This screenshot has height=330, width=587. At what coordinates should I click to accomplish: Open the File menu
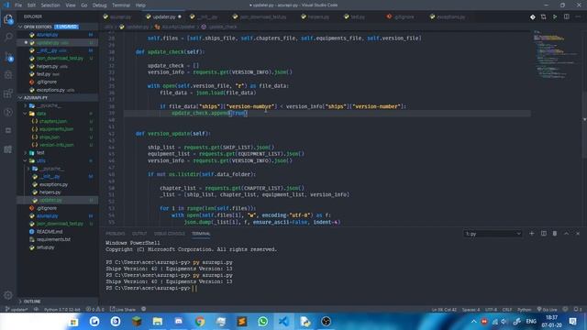[18, 5]
